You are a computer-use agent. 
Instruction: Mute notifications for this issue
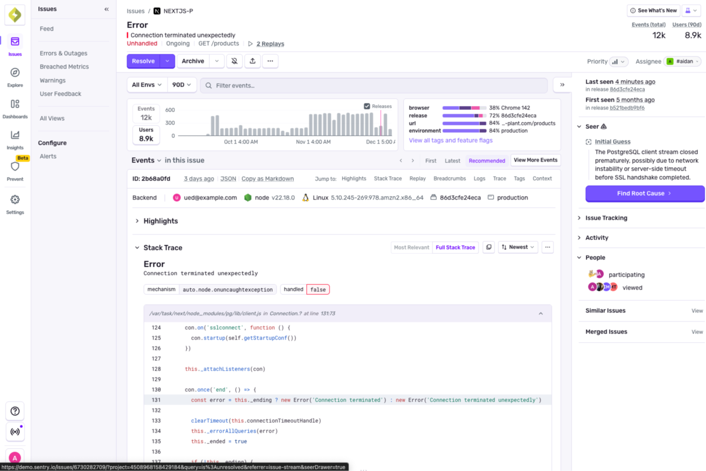pyautogui.click(x=234, y=61)
